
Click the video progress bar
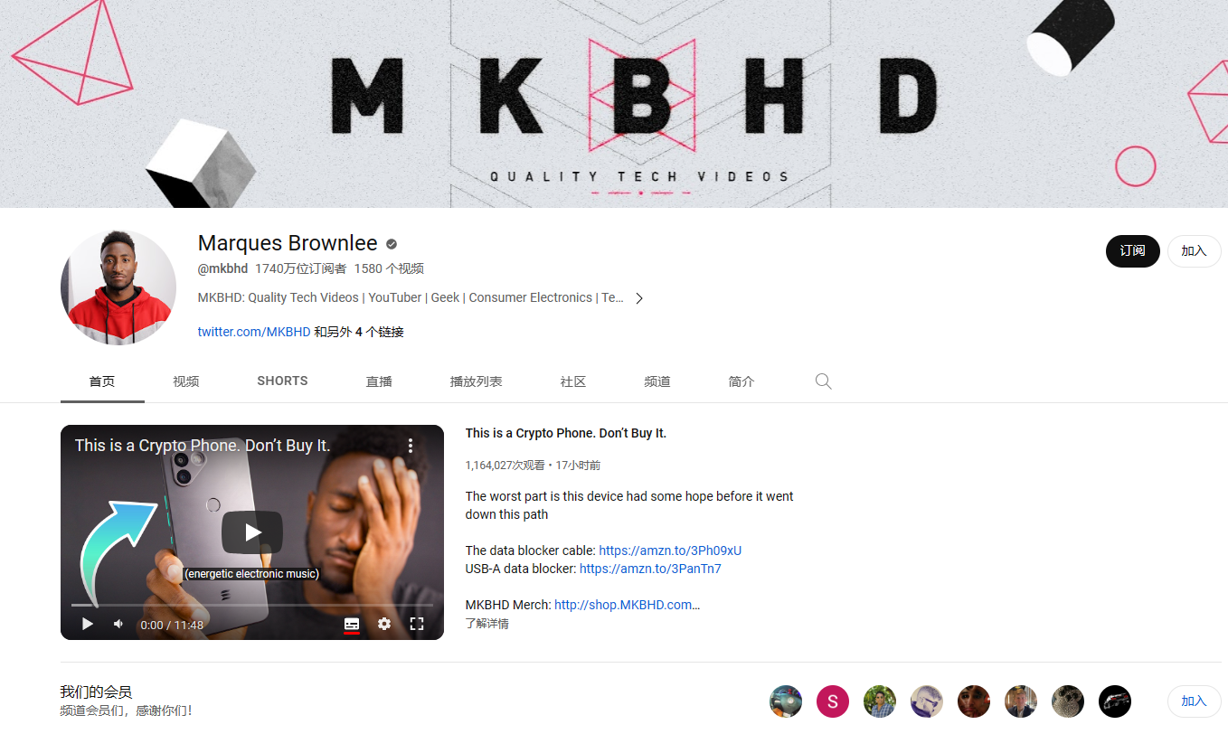[252, 605]
